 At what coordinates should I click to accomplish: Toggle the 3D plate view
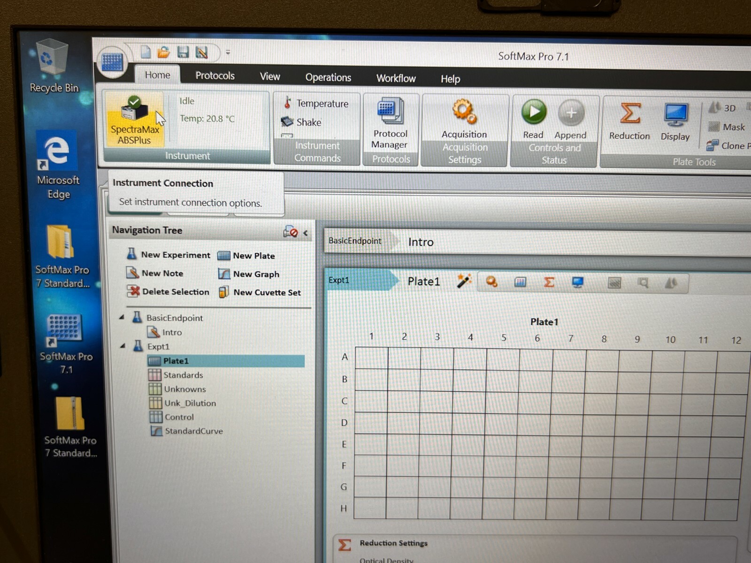722,108
